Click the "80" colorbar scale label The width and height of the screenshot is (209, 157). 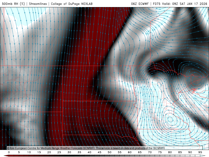(x=170, y=152)
